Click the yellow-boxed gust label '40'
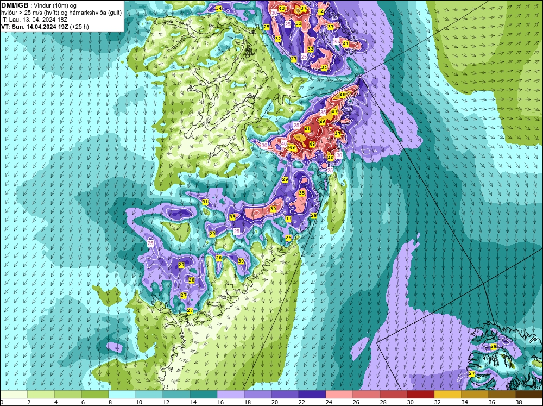Image resolution: width=543 pixels, height=406 pixels. pyautogui.click(x=331, y=158)
